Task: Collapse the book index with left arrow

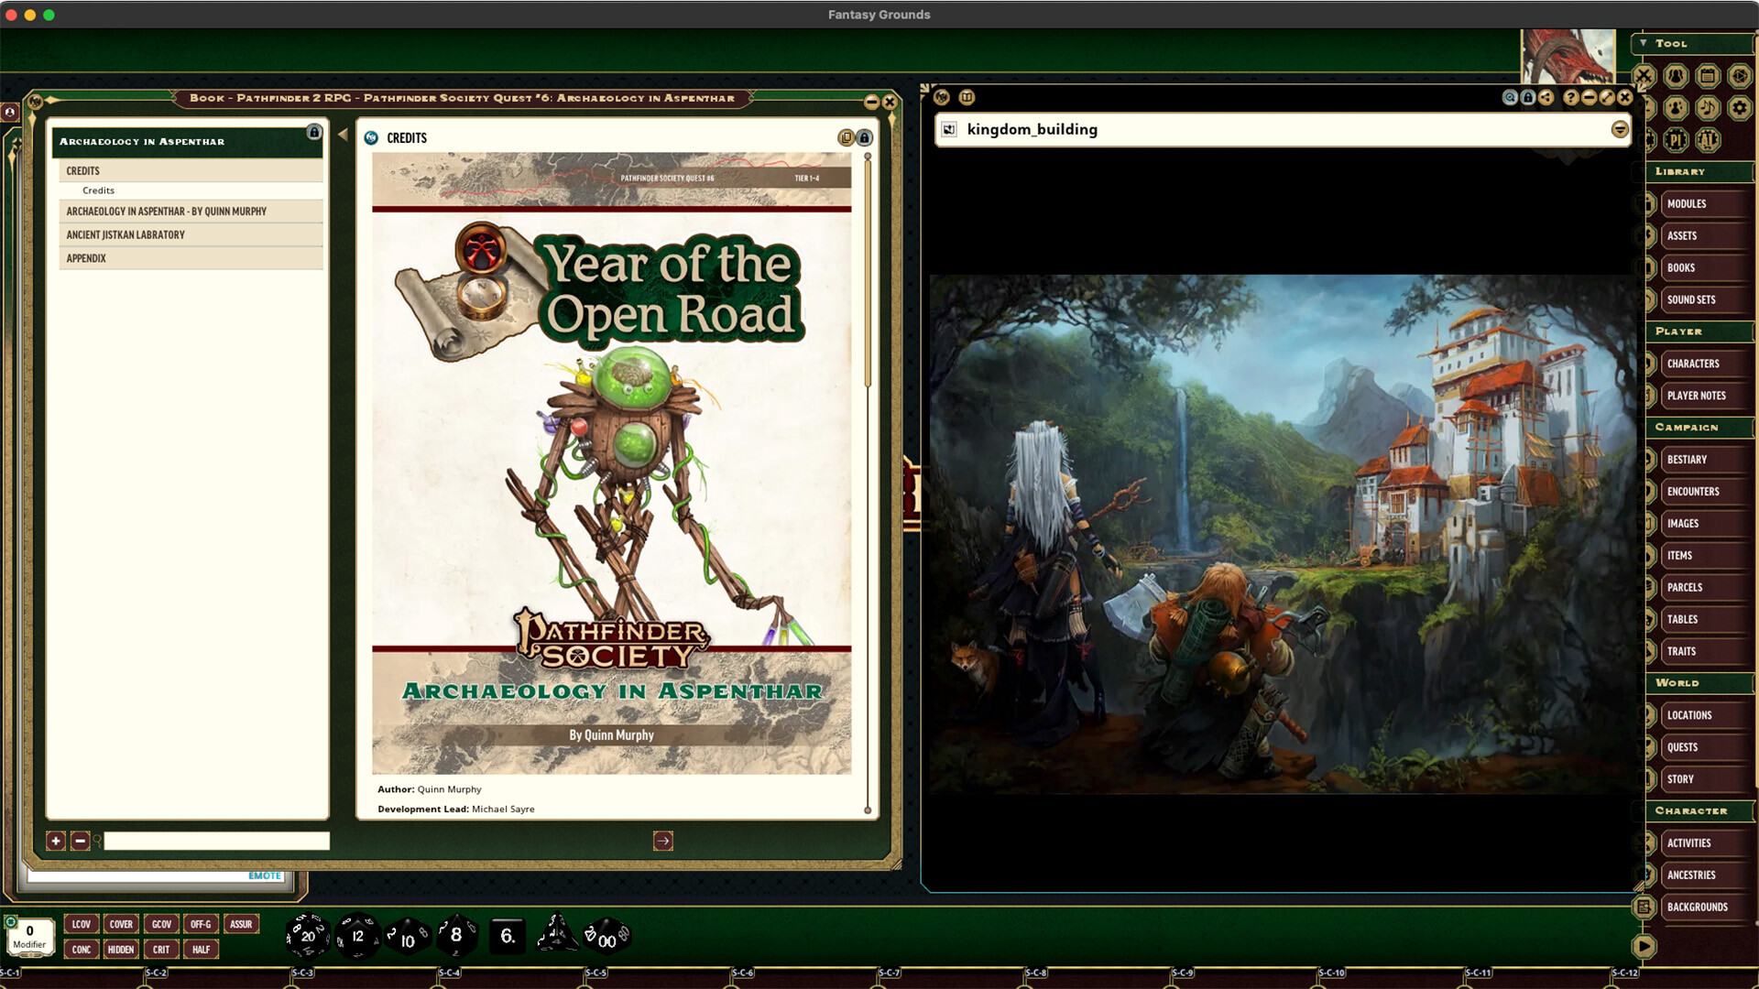Action: coord(343,135)
